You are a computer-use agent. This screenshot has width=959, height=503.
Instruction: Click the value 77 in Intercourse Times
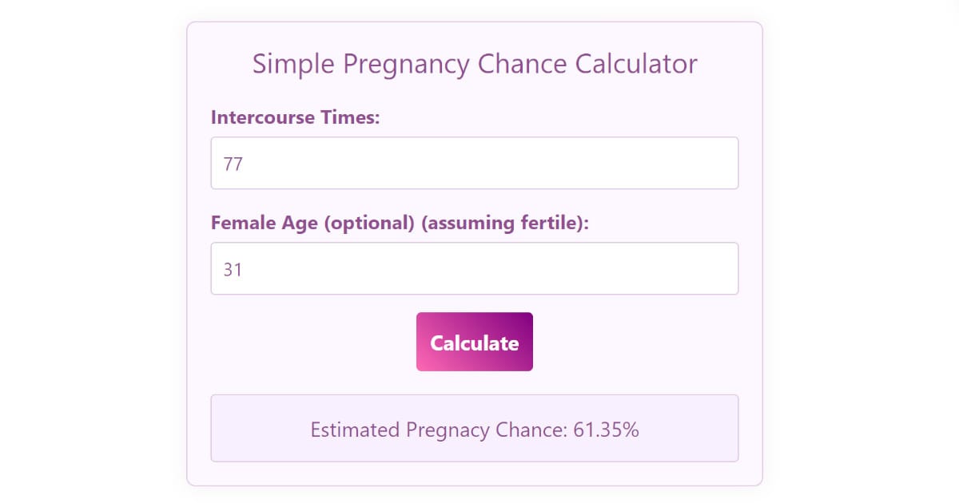pyautogui.click(x=233, y=164)
